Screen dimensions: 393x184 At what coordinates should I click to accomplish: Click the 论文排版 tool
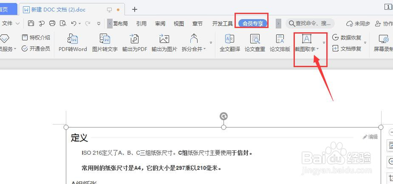coord(280,42)
